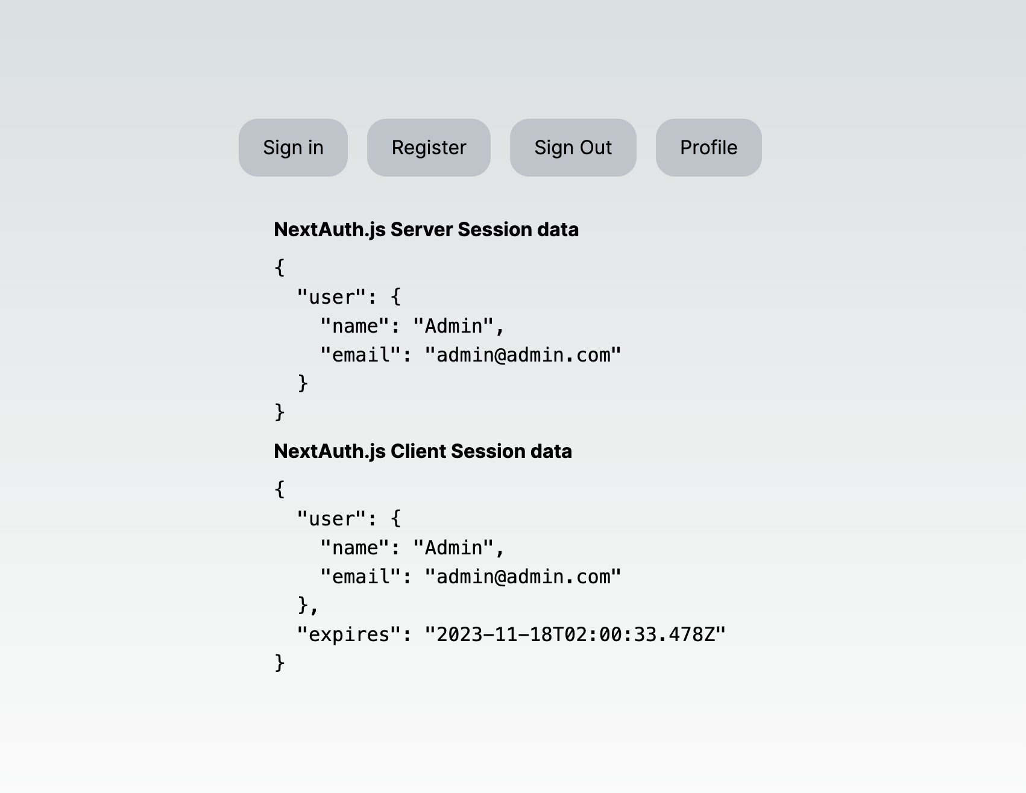
Task: Open the Register page button
Action: pyautogui.click(x=429, y=148)
